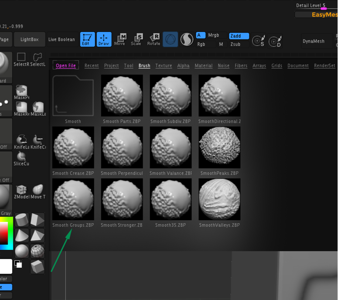Toggle Zadd sculpting mode
The height and width of the screenshot is (300, 338).
coord(239,36)
